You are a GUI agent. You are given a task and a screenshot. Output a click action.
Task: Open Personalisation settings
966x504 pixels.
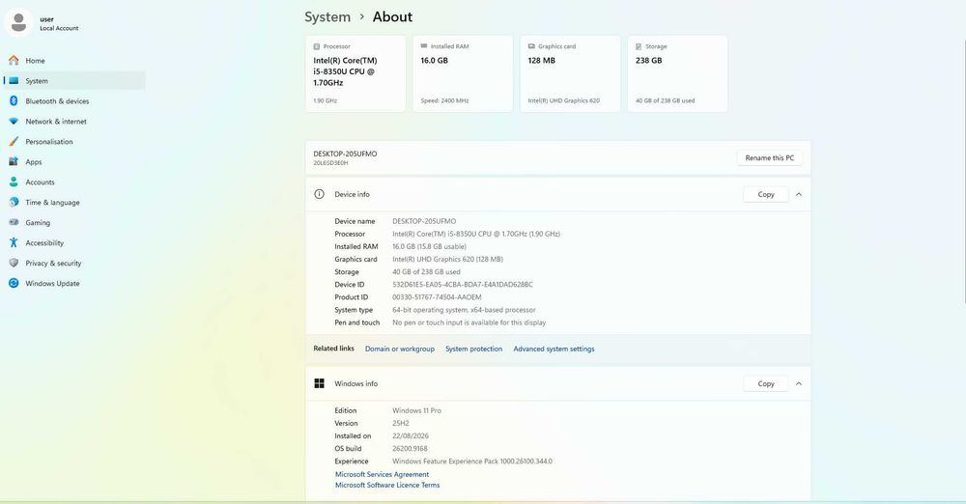coord(74,142)
